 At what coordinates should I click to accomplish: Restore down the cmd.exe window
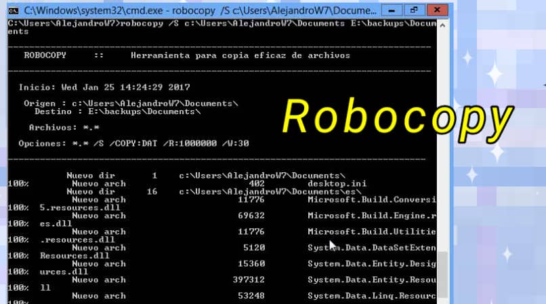point(414,10)
